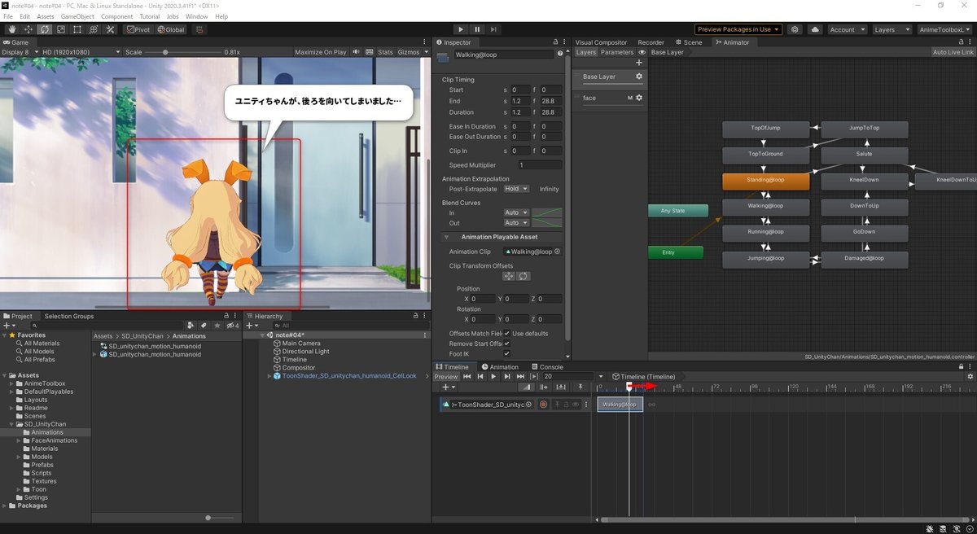977x534 pixels.
Task: Open face layer settings gear in the Animator
Action: (639, 98)
